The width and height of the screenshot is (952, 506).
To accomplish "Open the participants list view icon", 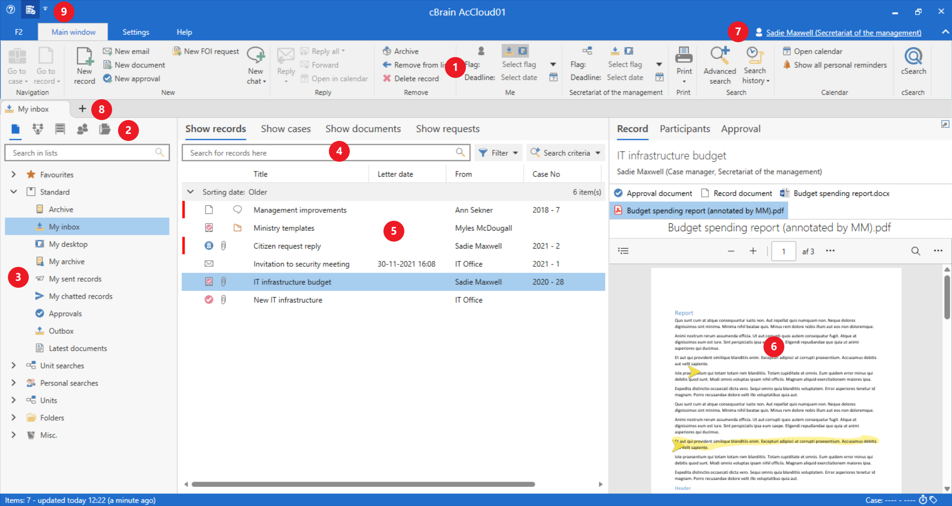I will [x=82, y=129].
